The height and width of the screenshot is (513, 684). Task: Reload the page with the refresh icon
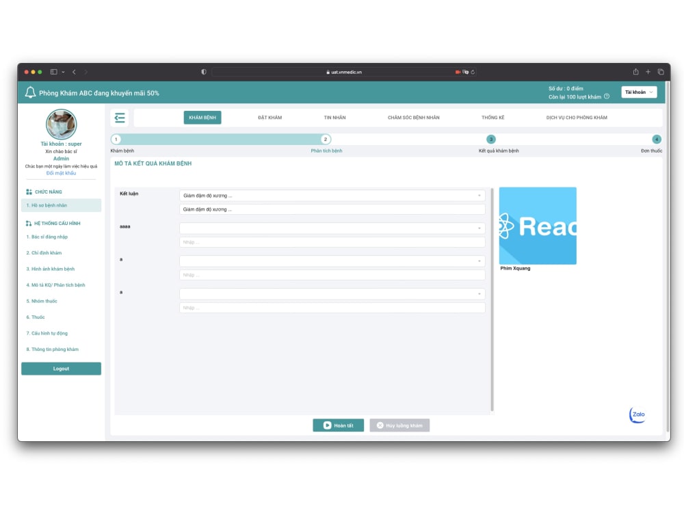coord(473,72)
